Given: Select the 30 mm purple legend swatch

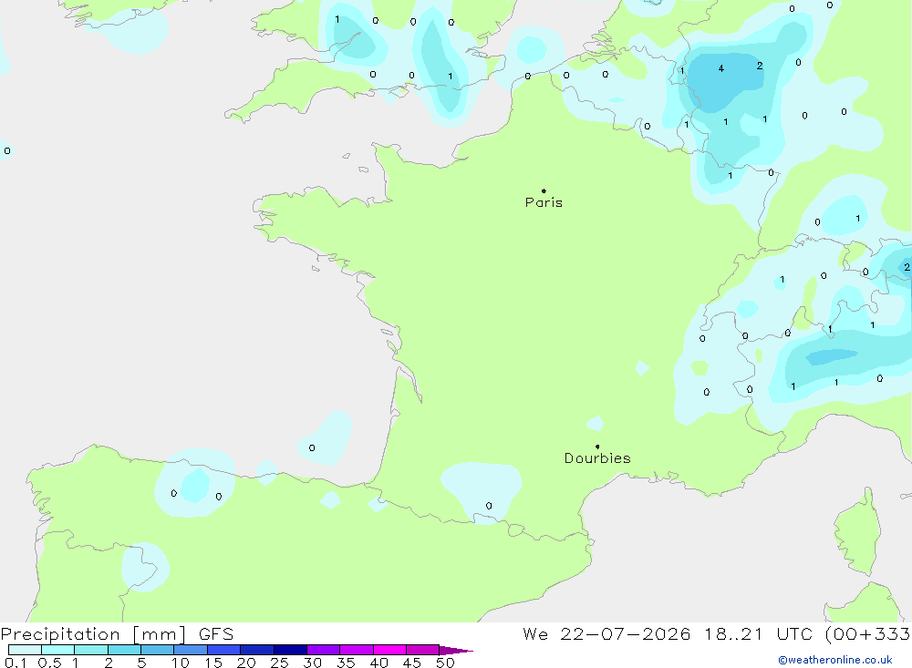Looking at the screenshot, I should [323, 650].
